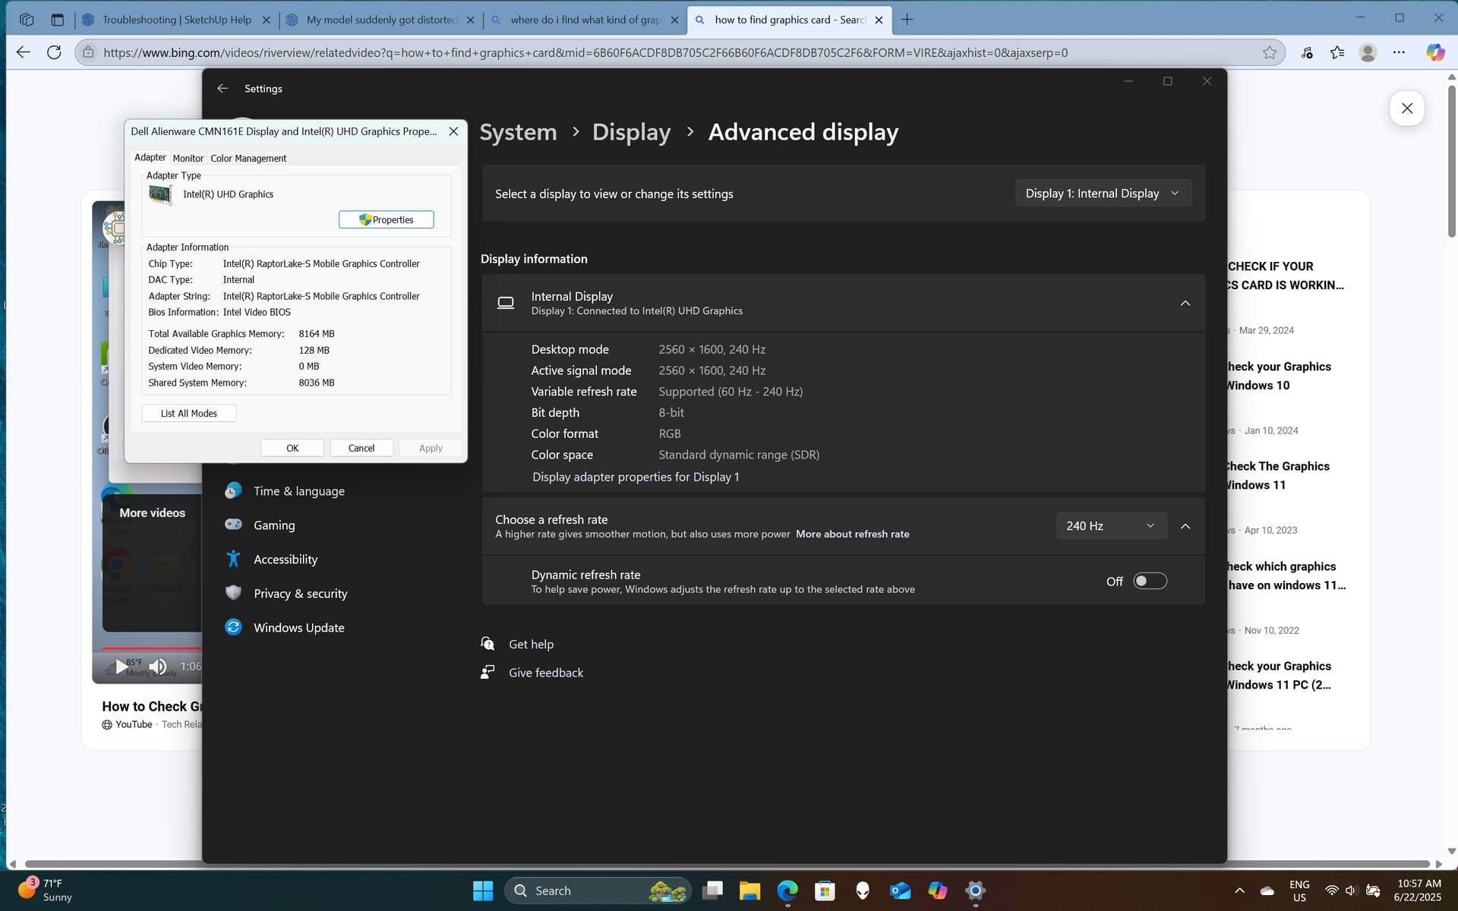Open Display 1: Internal Display dropdown
This screenshot has height=911, width=1458.
[1103, 194]
